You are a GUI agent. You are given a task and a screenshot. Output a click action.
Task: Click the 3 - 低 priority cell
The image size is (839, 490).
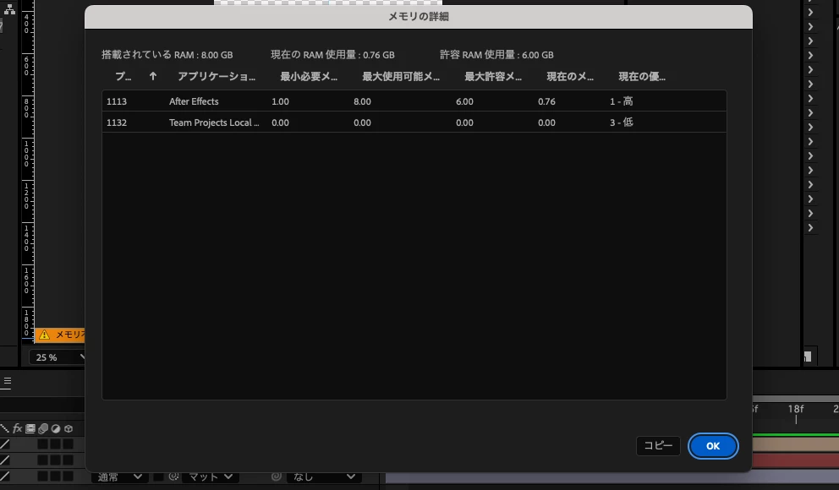click(622, 122)
